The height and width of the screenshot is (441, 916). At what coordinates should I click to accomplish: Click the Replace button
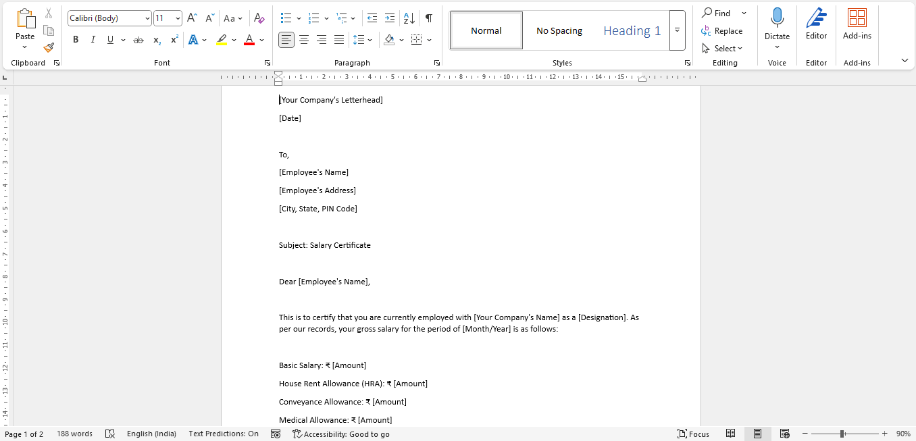click(x=722, y=31)
